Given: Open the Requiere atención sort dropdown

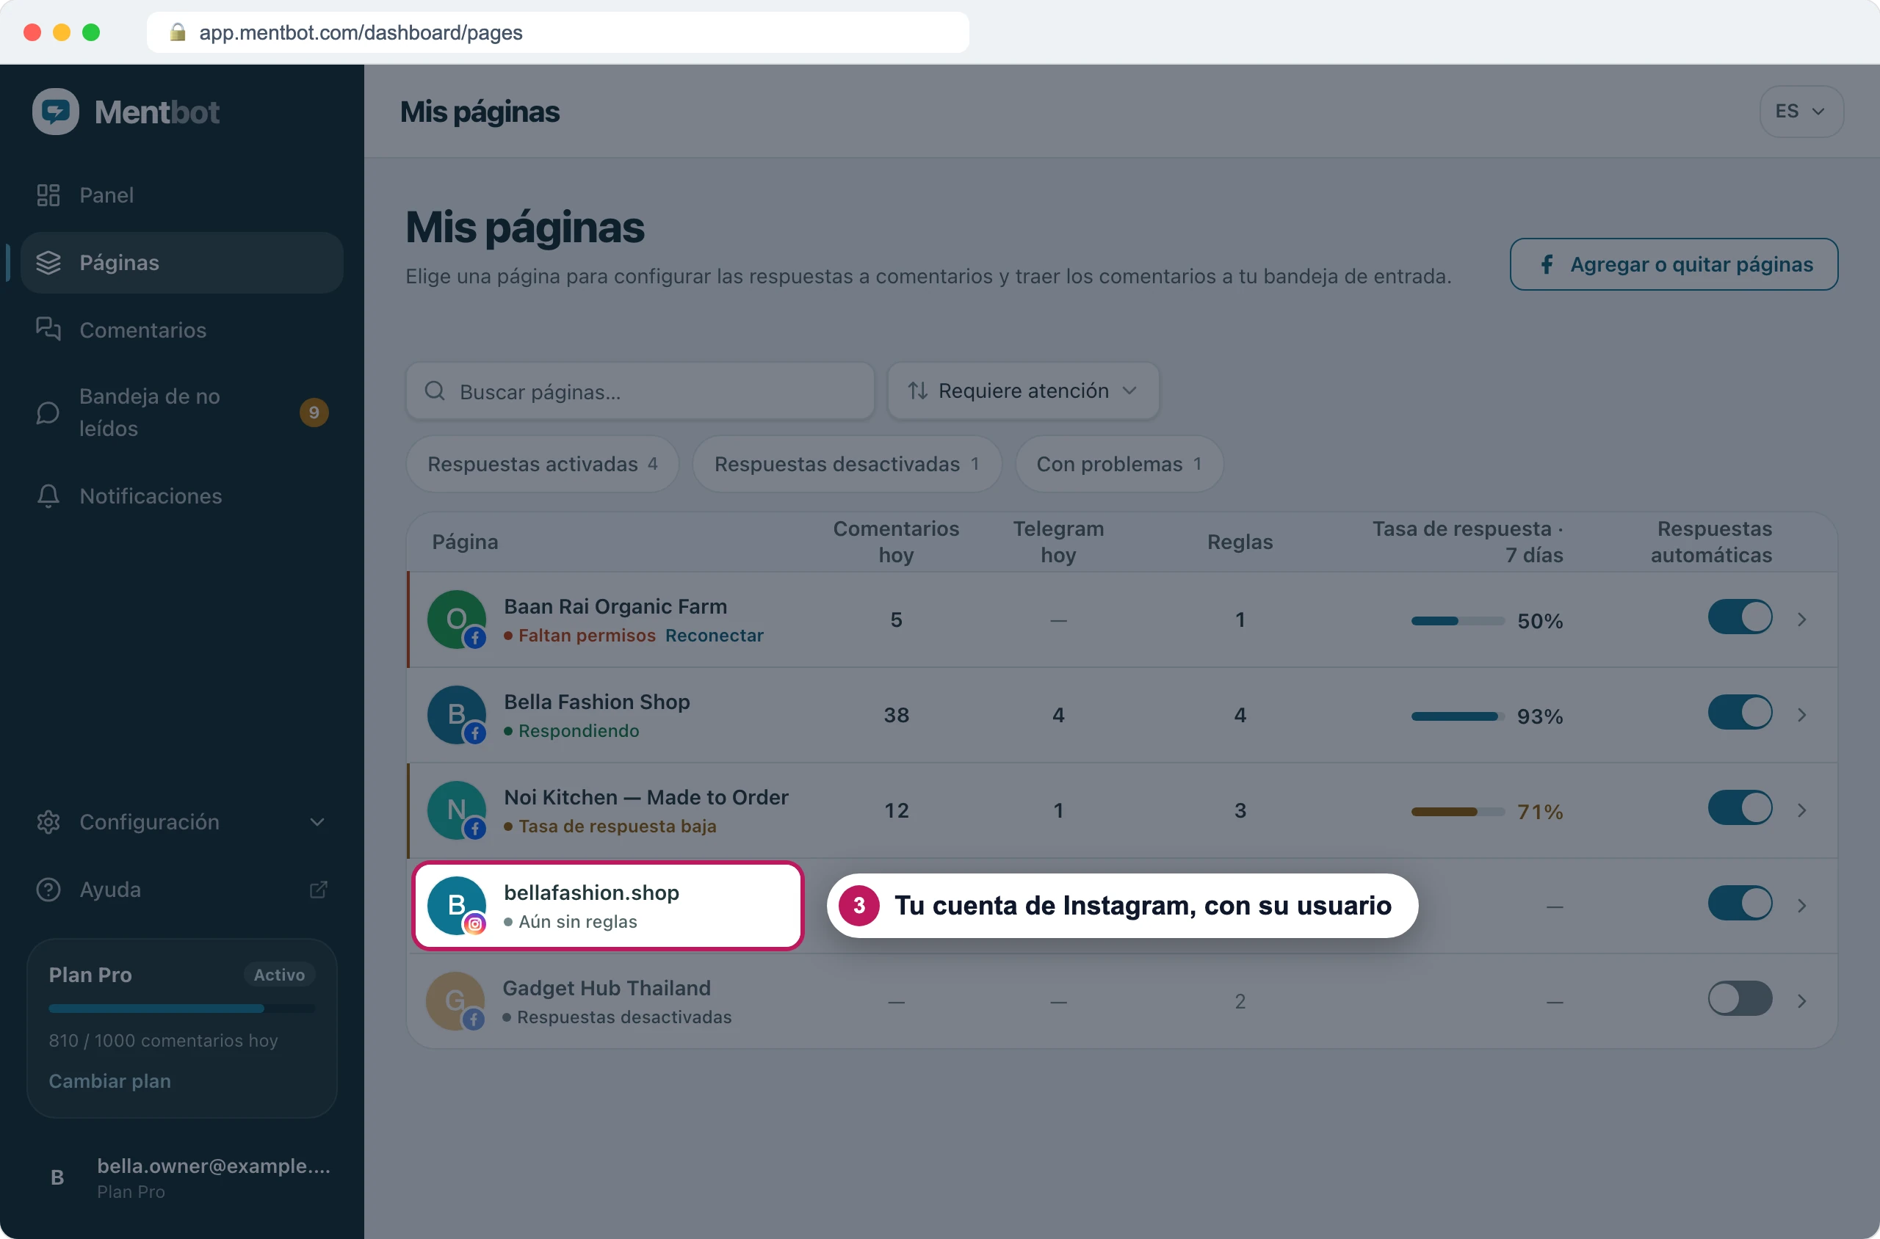Looking at the screenshot, I should (1023, 390).
